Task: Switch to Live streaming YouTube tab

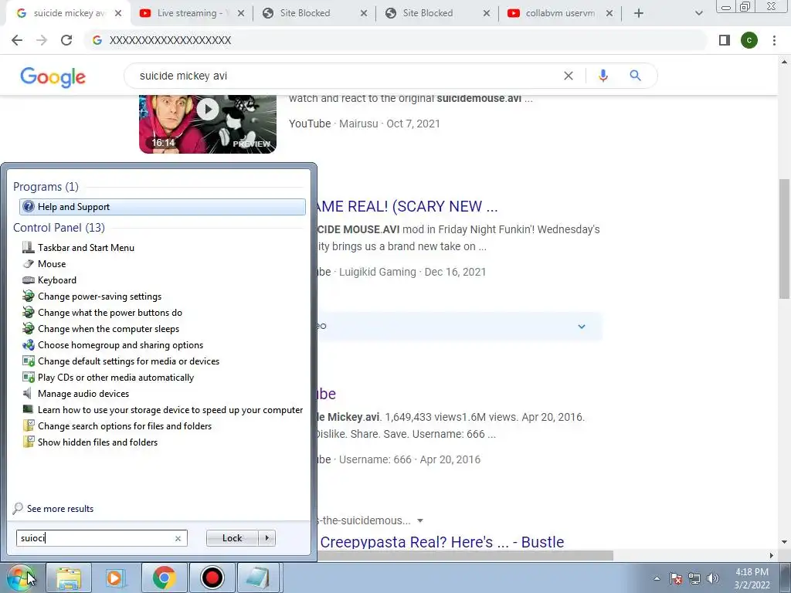Action: click(x=187, y=14)
